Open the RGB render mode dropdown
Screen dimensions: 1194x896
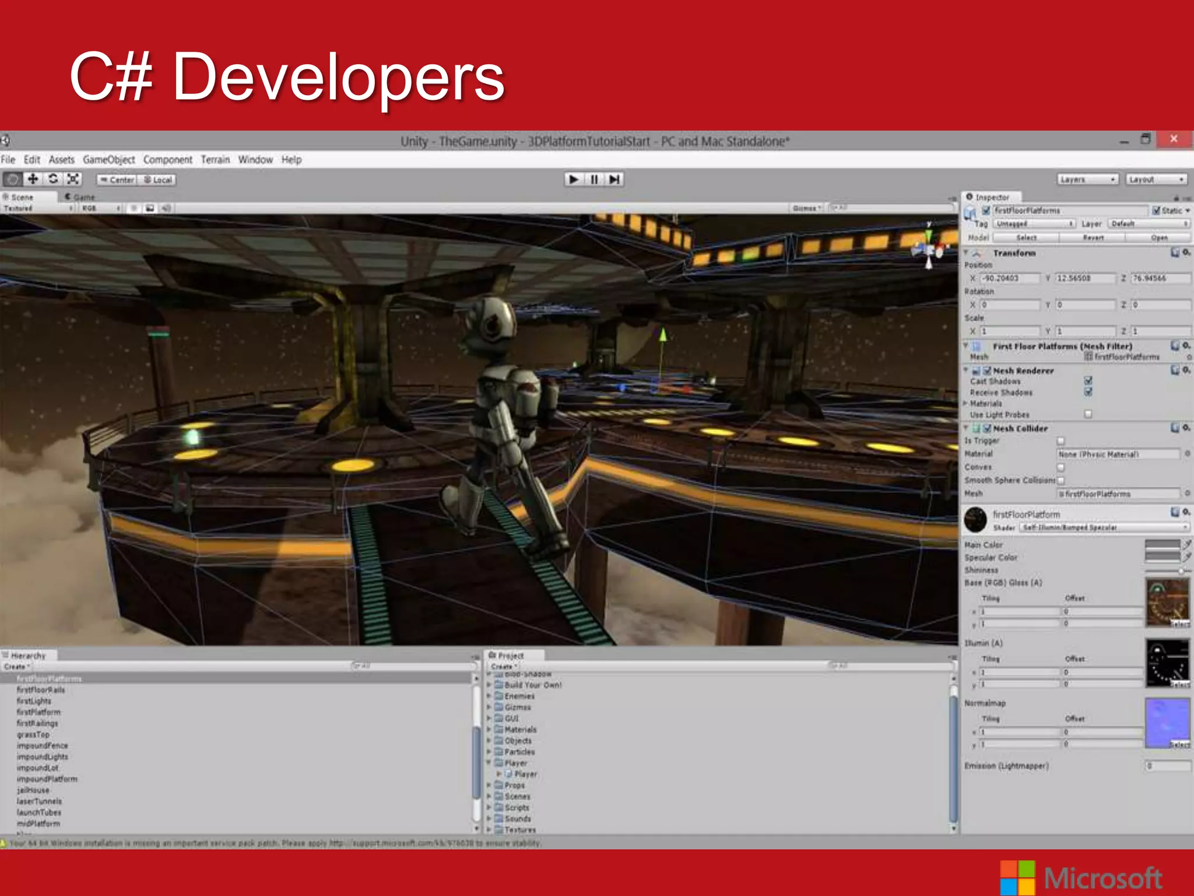tap(100, 208)
